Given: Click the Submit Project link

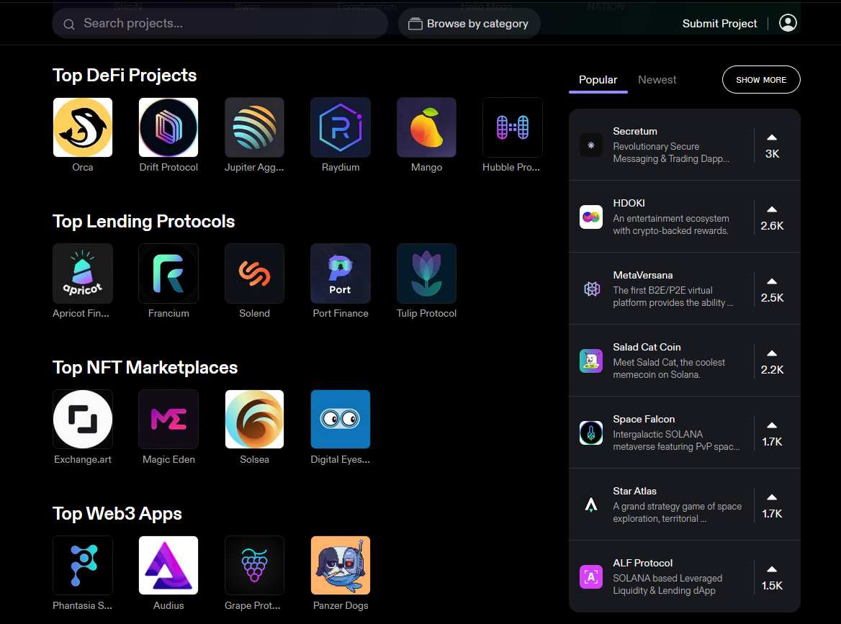Looking at the screenshot, I should click(719, 24).
